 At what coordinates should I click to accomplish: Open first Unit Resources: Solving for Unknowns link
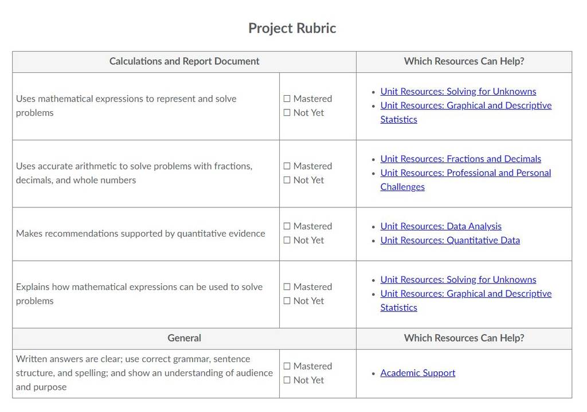458,92
